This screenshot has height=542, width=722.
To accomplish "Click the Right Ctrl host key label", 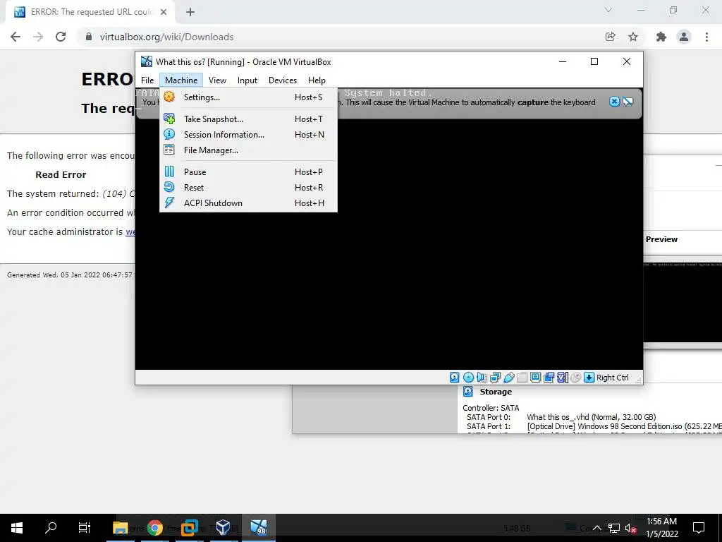I will tap(613, 378).
